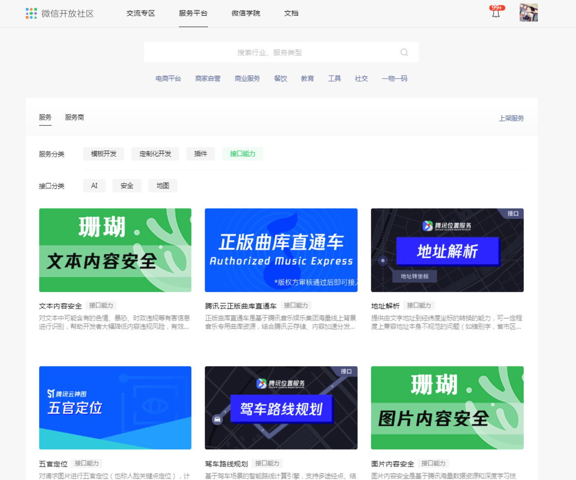Screen dimensions: 576x480
Task: Click the 工具 industry link
Action: [x=334, y=79]
